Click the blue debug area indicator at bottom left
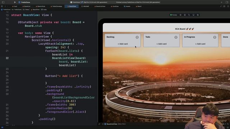This screenshot has width=230, height=129. click(x=2, y=128)
